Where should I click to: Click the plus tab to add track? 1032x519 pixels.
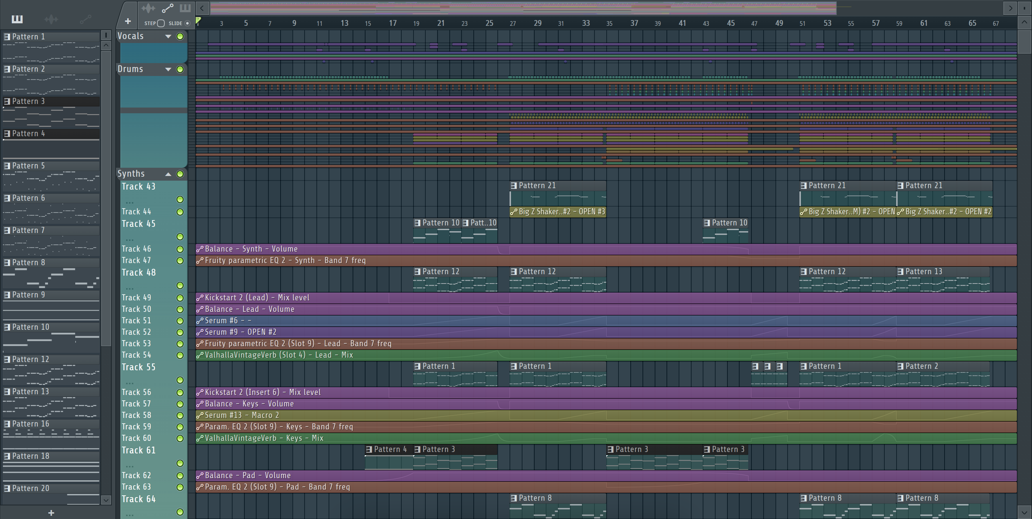coord(128,21)
